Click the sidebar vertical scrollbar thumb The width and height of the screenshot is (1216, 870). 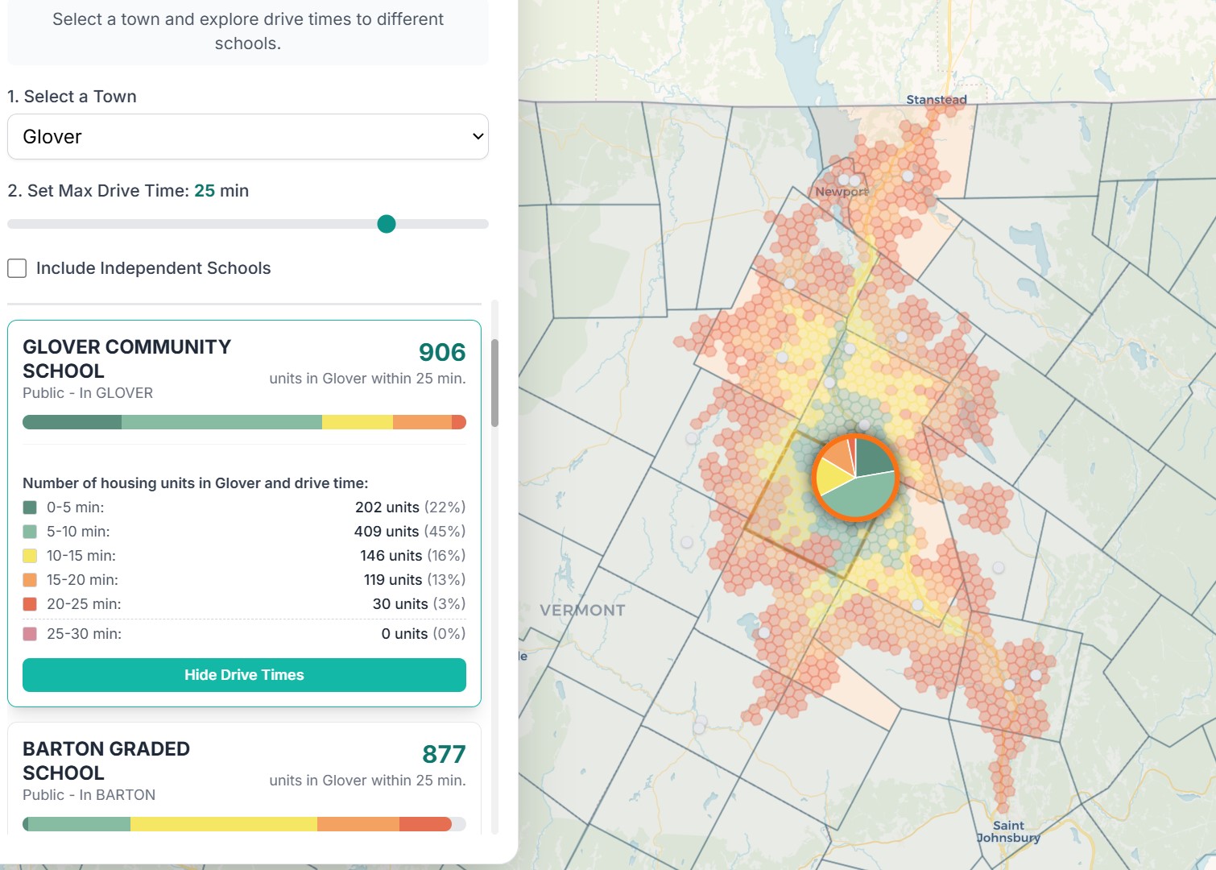(x=494, y=383)
